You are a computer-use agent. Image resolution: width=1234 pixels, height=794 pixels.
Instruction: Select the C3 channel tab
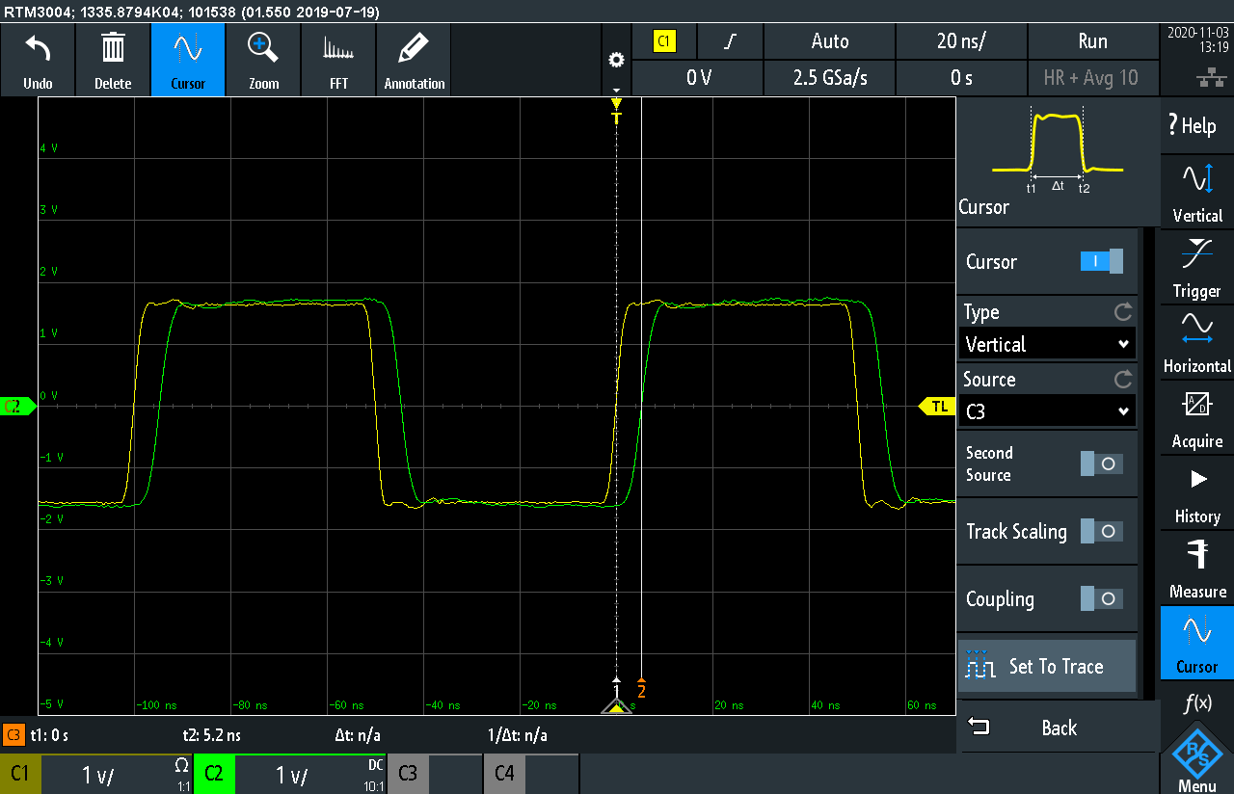point(407,774)
